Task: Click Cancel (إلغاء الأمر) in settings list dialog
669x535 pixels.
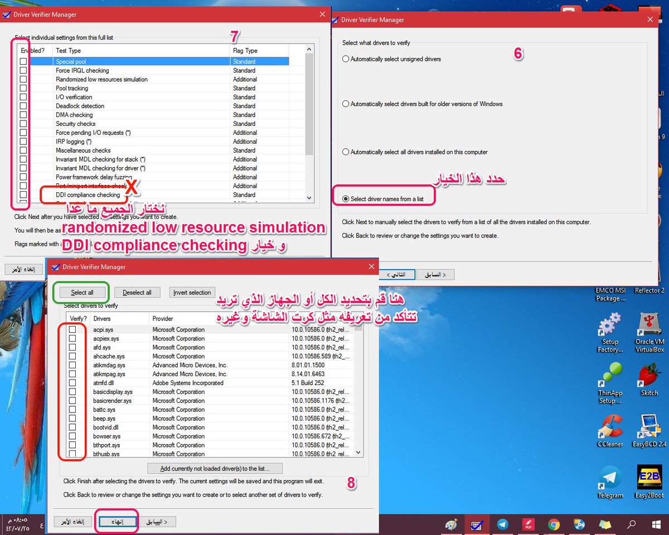Action: click(x=23, y=269)
